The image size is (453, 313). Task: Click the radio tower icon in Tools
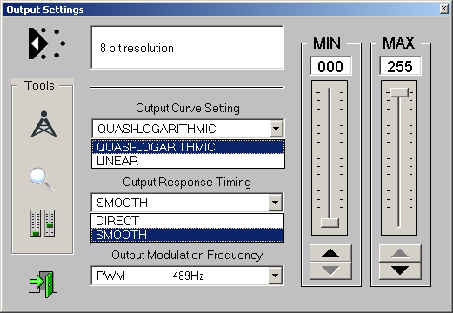43,124
